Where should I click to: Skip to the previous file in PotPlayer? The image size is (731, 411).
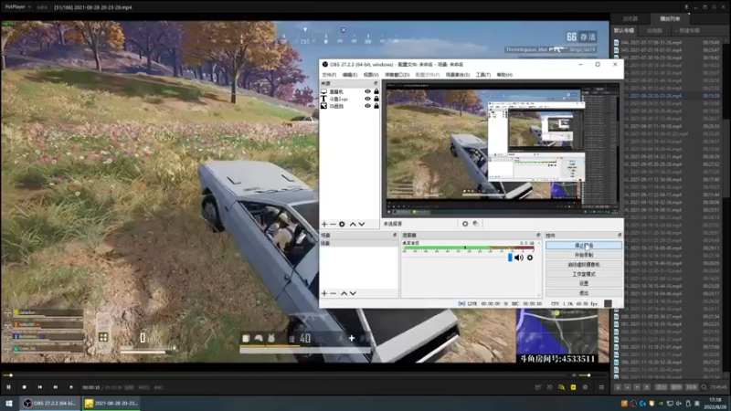point(40,387)
